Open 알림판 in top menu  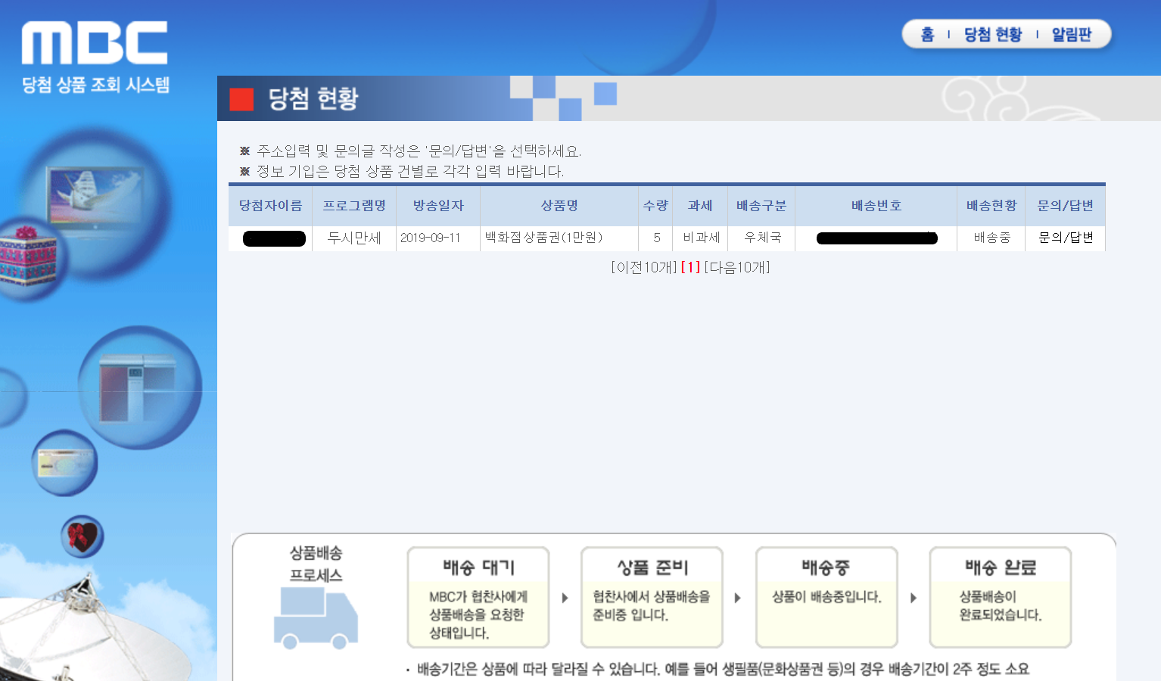pyautogui.click(x=1072, y=34)
